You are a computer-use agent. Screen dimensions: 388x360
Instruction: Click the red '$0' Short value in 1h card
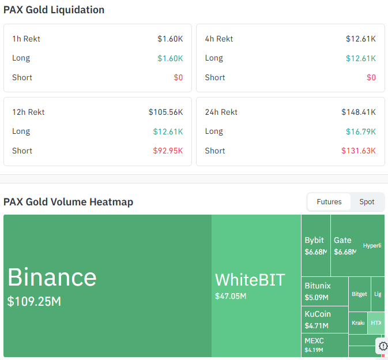click(x=178, y=77)
